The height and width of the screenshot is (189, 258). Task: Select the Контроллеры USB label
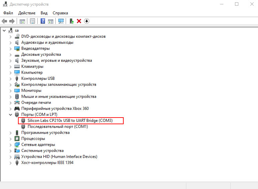pyautogui.click(x=38, y=78)
